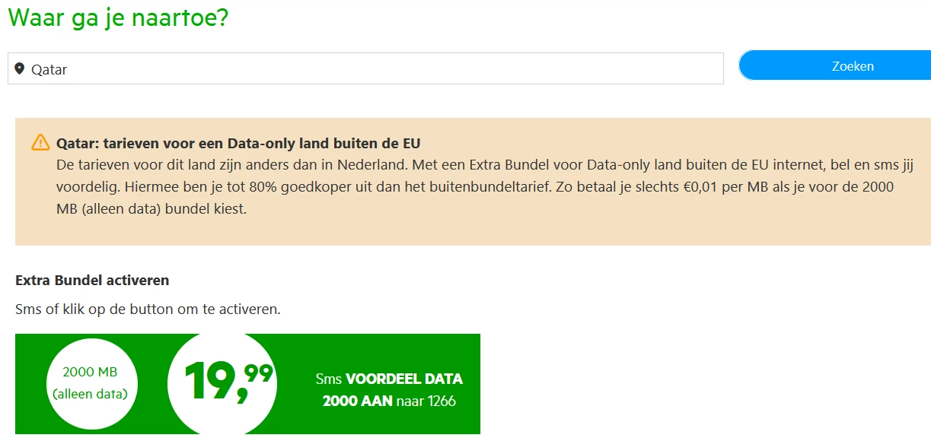This screenshot has width=931, height=441.
Task: Click 'Sms VOORDEEL DATA' text in banner
Action: click(389, 379)
